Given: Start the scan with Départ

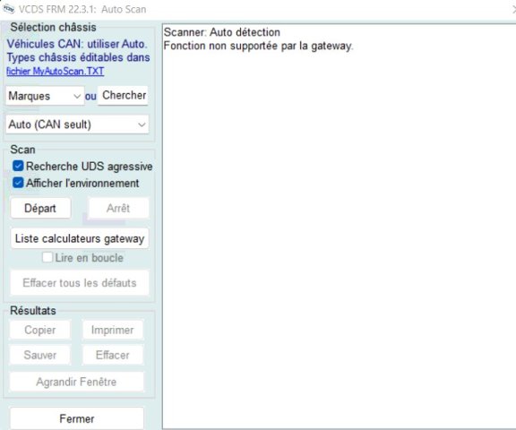Looking at the screenshot, I should (x=40, y=208).
